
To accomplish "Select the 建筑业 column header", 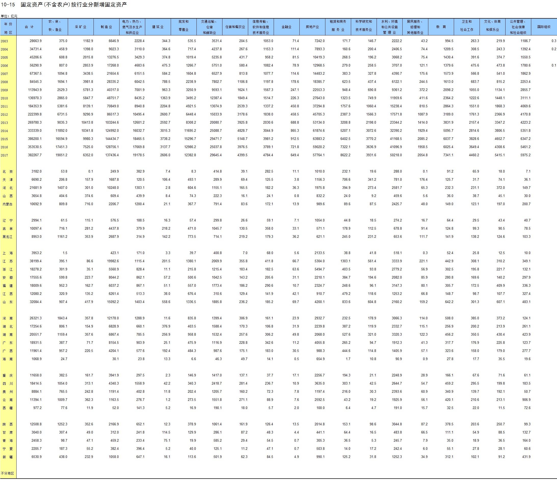I will coord(157,27).
